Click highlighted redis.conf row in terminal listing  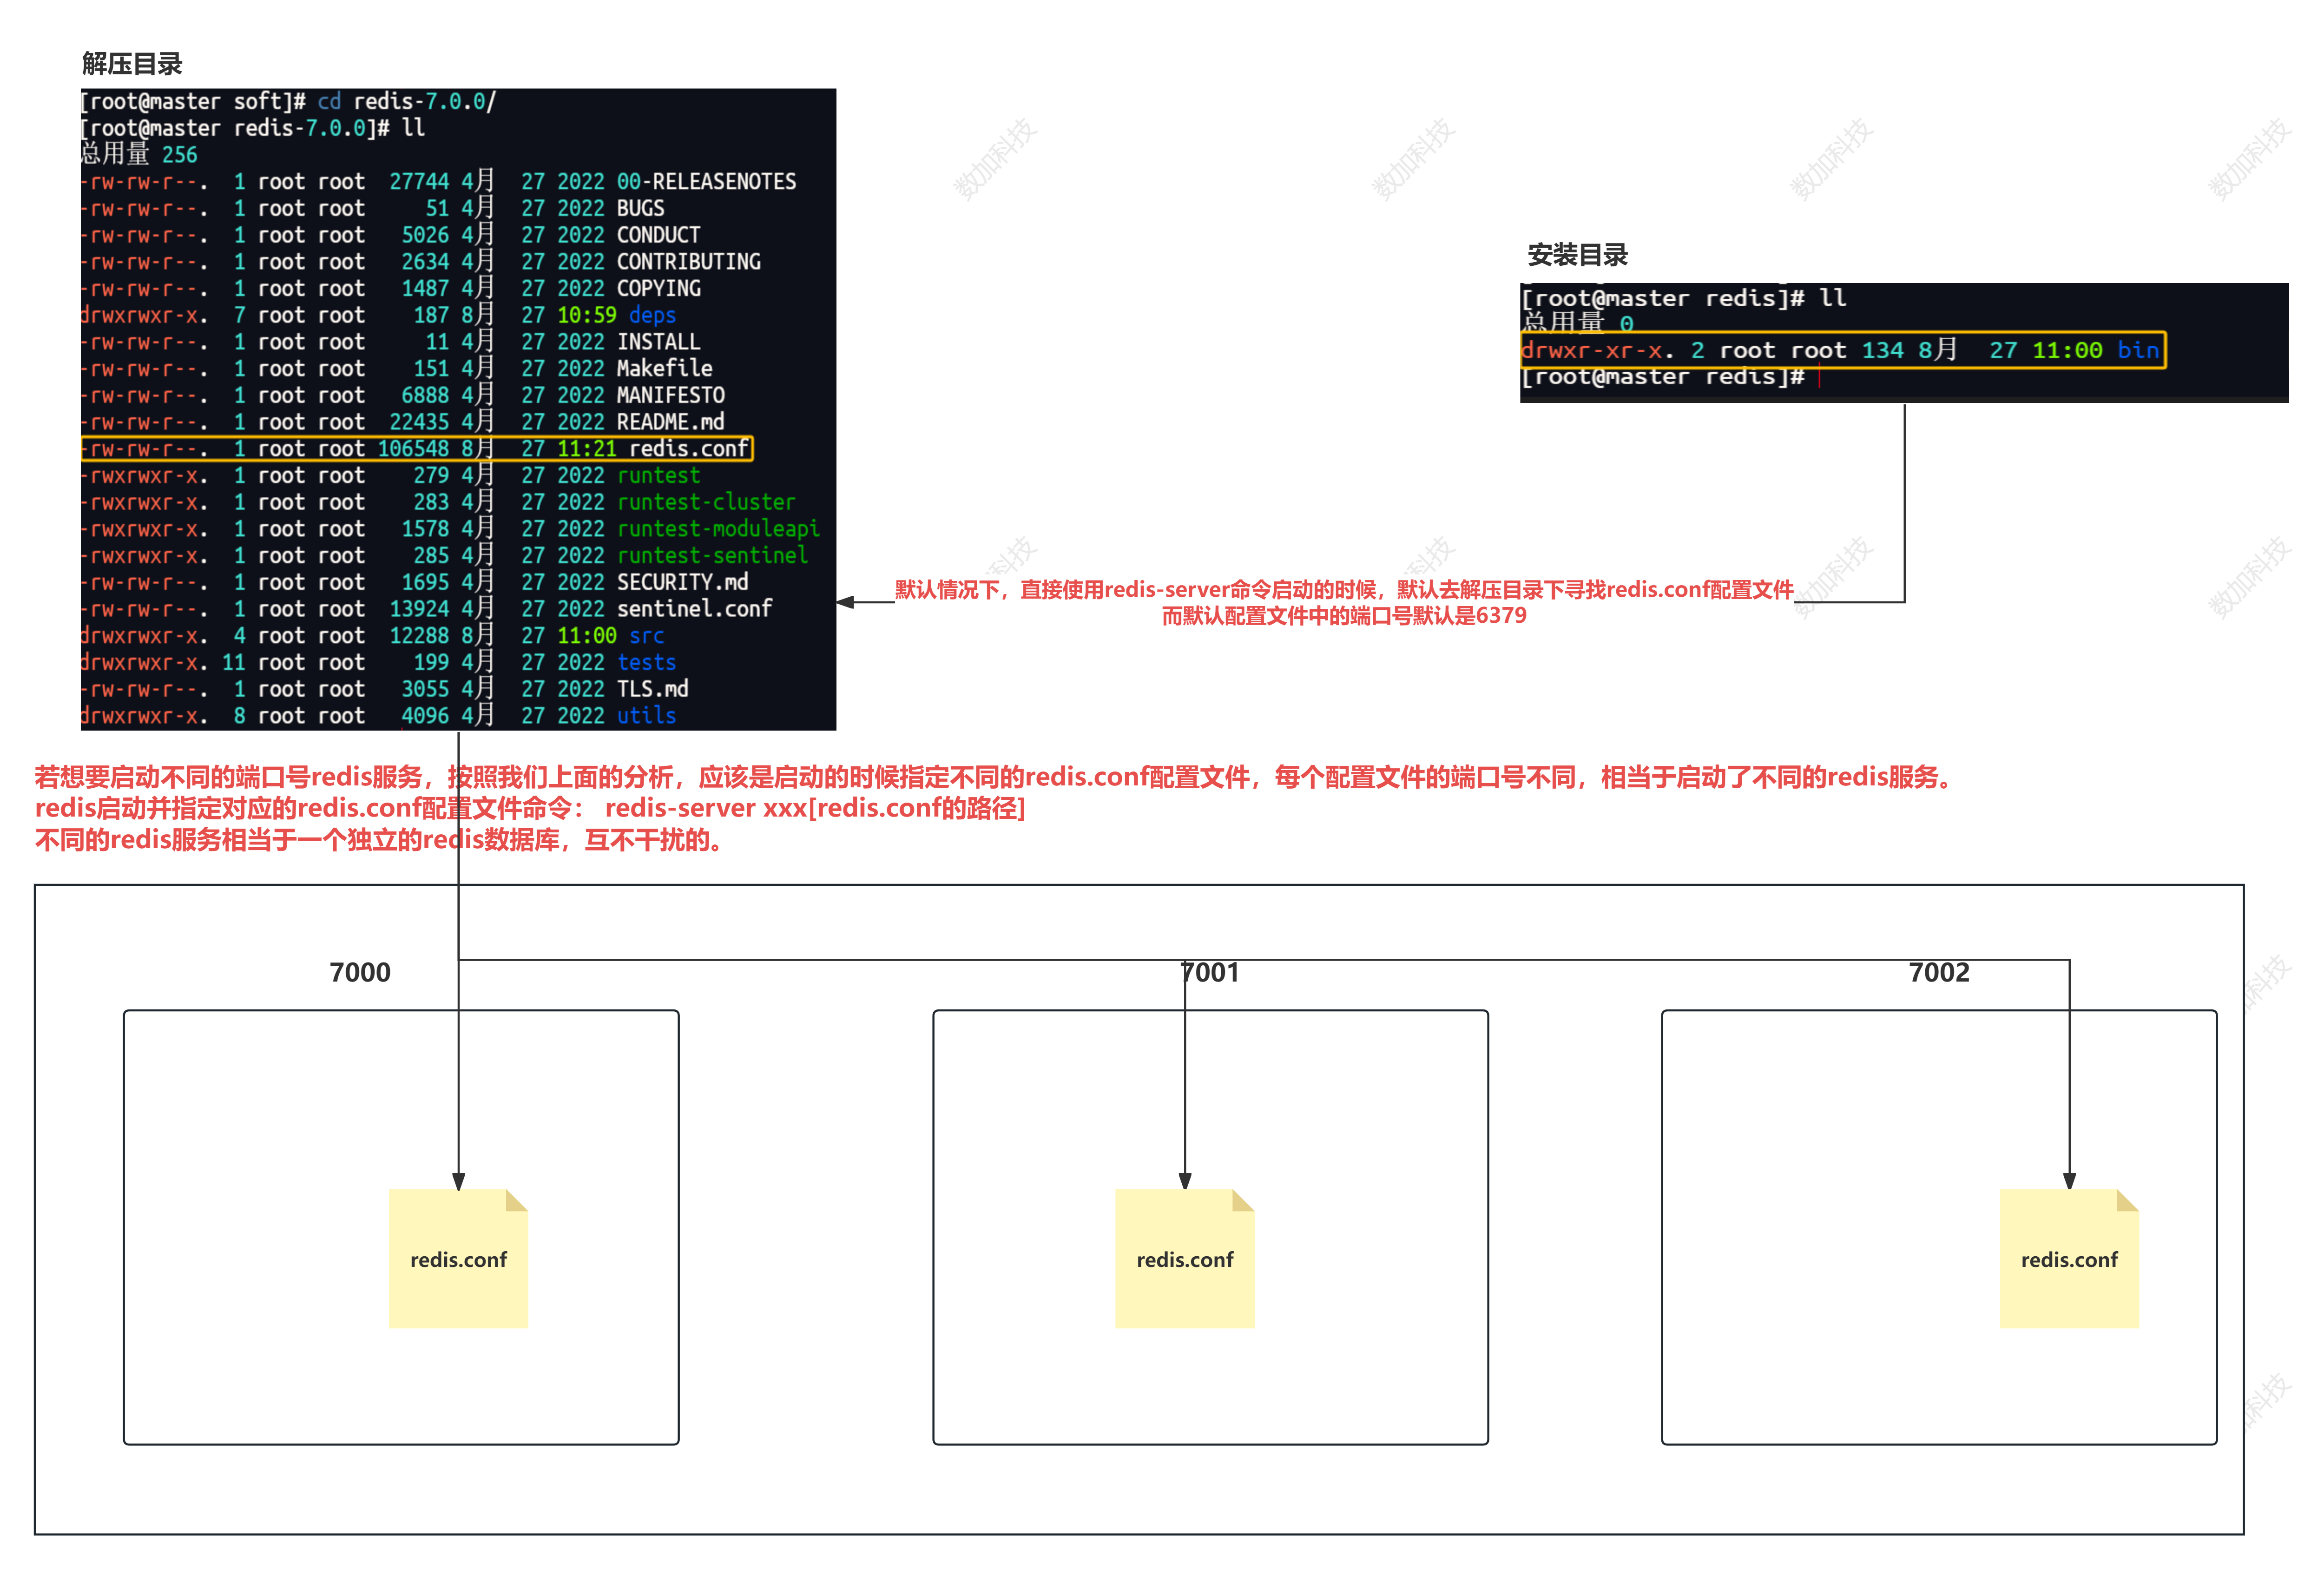coord(416,448)
